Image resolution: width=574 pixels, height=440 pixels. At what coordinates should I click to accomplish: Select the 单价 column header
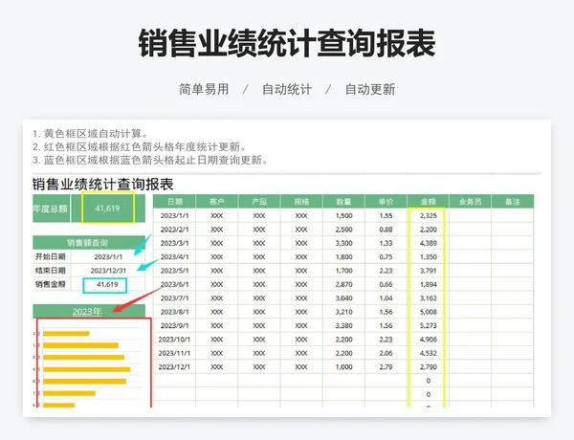click(386, 201)
